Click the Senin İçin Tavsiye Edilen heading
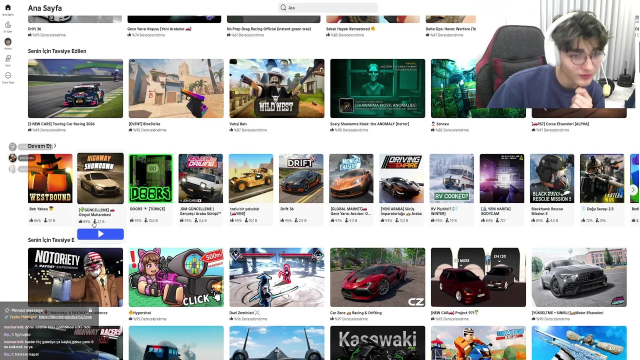The height and width of the screenshot is (360, 640). click(x=57, y=51)
